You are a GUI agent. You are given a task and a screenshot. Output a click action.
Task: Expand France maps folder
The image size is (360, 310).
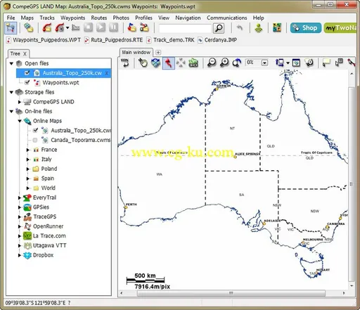point(28,150)
